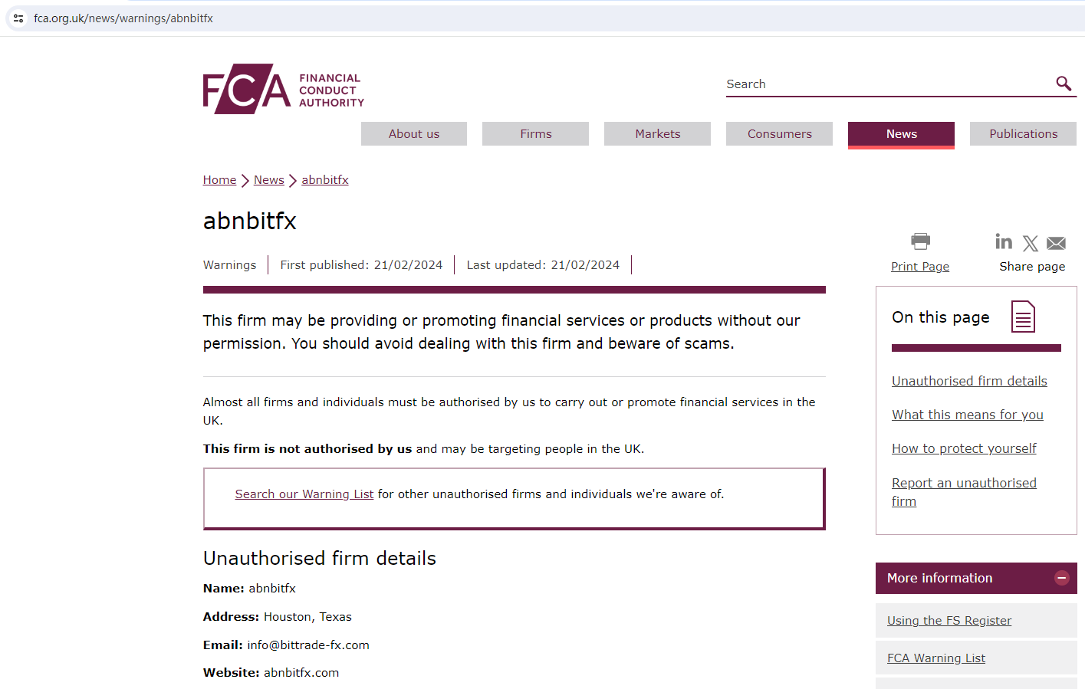Screen dimensions: 1085x689
Task: Jump to How to protect yourself section
Action: point(964,448)
